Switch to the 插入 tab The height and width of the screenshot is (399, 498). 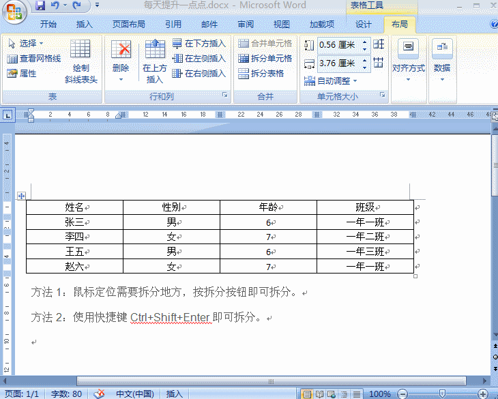pos(84,24)
